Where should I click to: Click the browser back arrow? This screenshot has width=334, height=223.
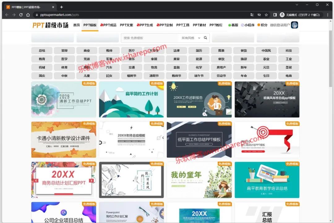tap(7, 15)
